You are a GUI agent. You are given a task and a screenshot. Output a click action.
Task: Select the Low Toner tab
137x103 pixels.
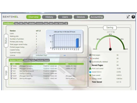point(59,23)
